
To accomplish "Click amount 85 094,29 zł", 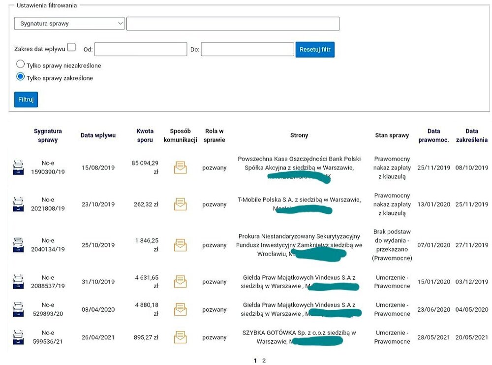I will point(145,167).
